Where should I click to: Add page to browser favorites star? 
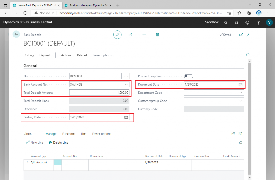tap(229, 13)
